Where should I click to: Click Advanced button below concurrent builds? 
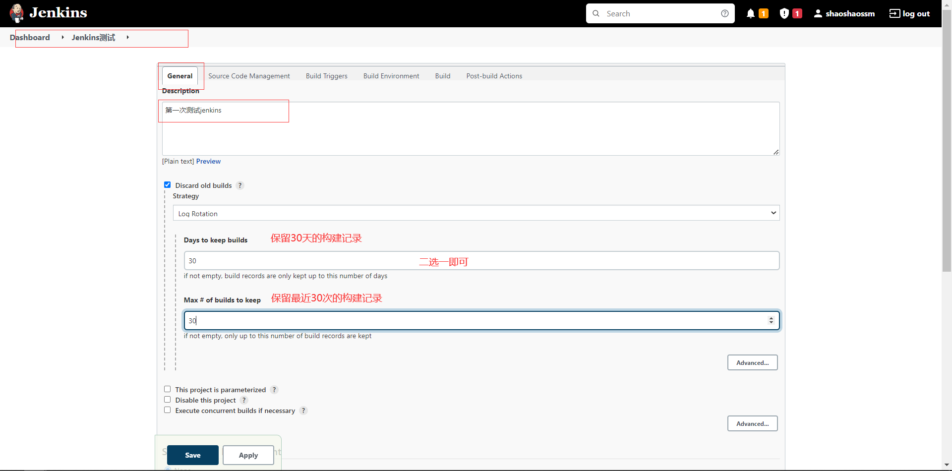[753, 424]
